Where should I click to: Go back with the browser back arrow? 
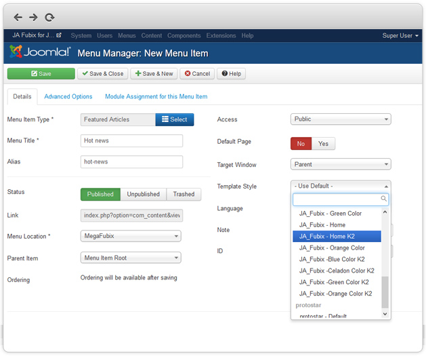coord(18,18)
